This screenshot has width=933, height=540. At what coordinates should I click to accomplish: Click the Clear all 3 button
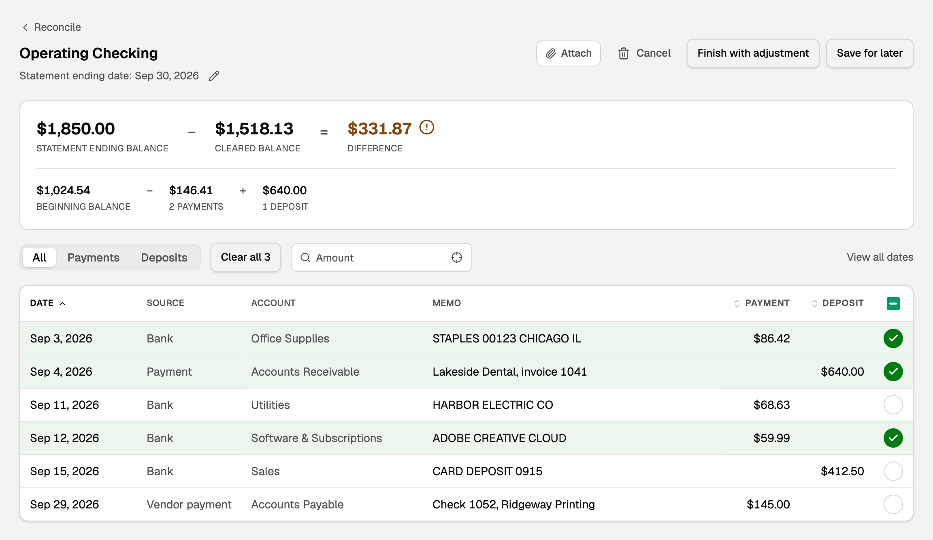click(245, 257)
